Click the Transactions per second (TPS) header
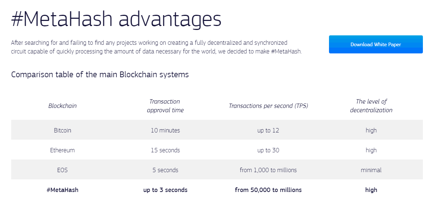Image resolution: width=433 pixels, height=214 pixels. tap(268, 106)
